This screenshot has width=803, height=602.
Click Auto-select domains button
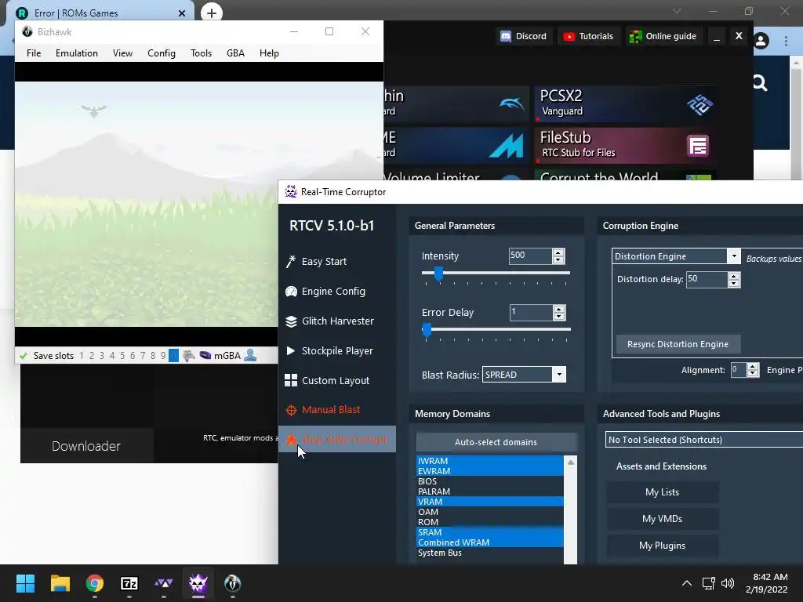coord(496,442)
